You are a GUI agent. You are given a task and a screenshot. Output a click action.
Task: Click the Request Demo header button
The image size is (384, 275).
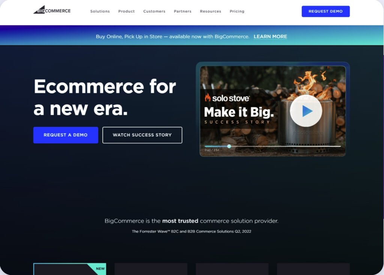325,11
